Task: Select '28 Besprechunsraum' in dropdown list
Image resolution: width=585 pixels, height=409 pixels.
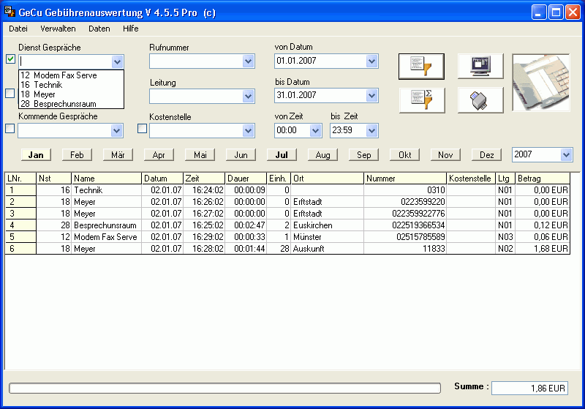Action: (x=71, y=104)
